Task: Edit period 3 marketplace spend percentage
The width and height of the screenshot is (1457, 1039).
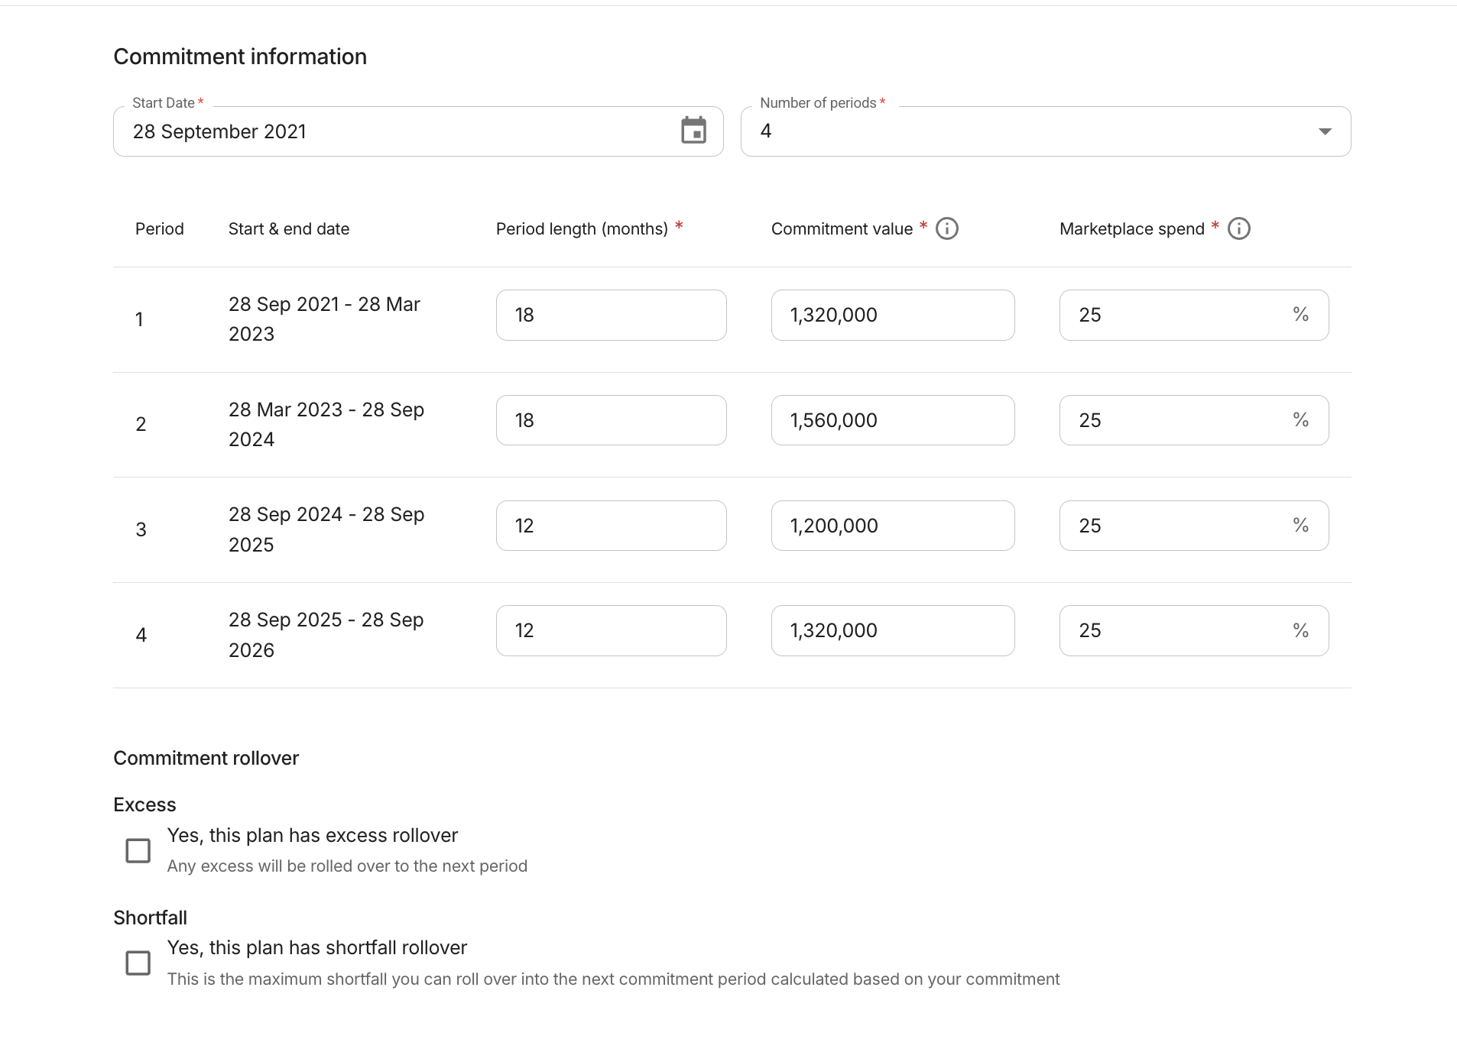Action: pyautogui.click(x=1194, y=526)
